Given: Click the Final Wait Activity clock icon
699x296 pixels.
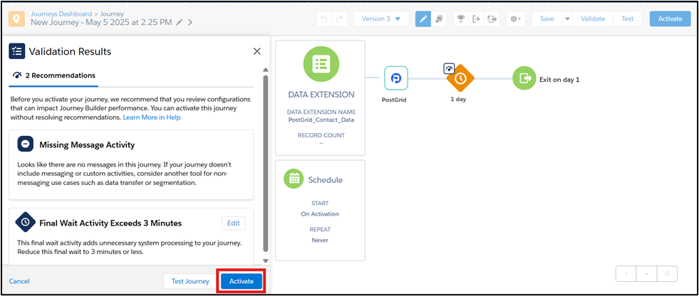Looking at the screenshot, I should tap(26, 222).
